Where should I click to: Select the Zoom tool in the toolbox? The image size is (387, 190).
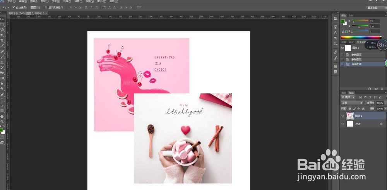click(x=2, y=122)
